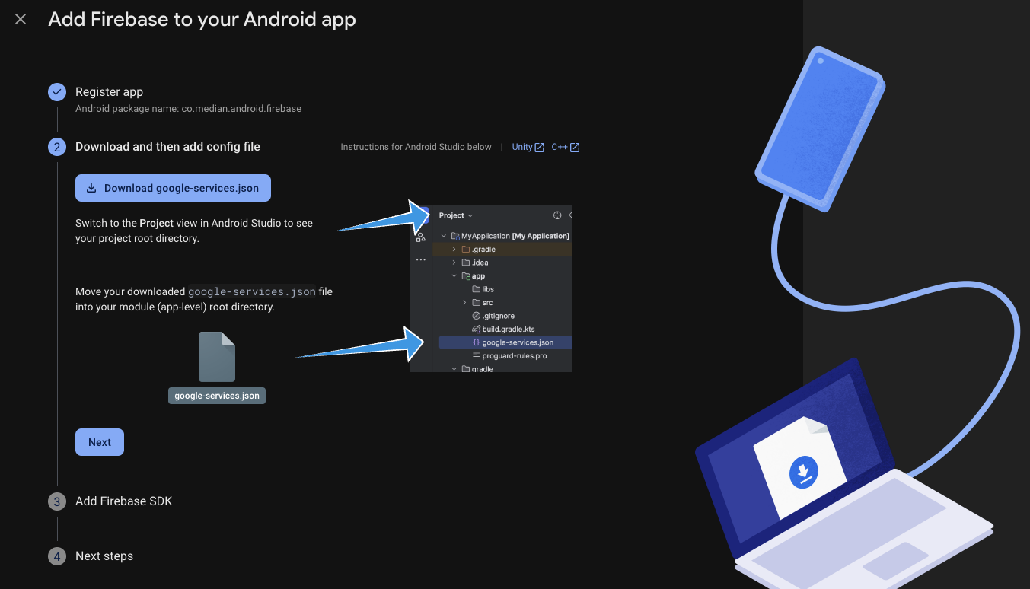The width and height of the screenshot is (1030, 589).
Task: Select step 2 number circle
Action: 57,147
